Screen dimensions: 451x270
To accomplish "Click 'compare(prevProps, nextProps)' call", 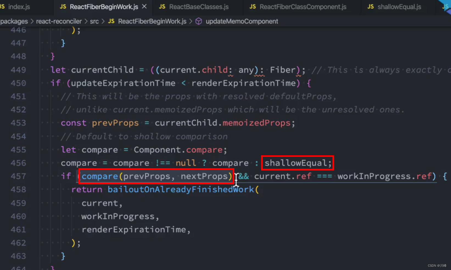I will (x=157, y=176).
